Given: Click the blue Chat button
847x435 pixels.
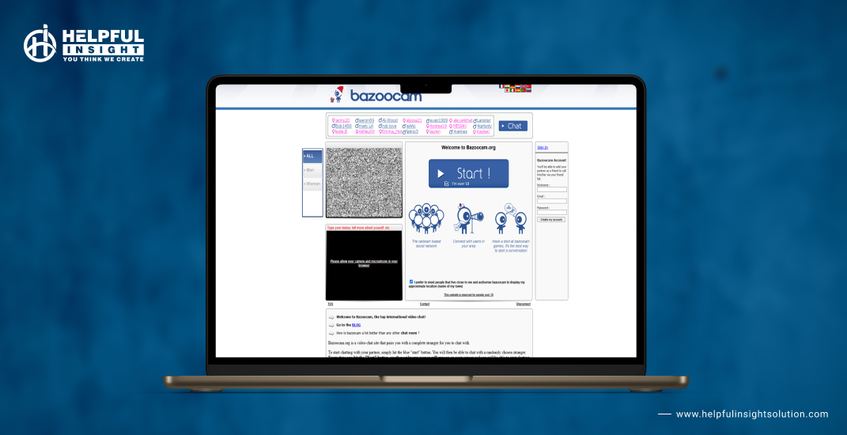Looking at the screenshot, I should click(x=513, y=126).
